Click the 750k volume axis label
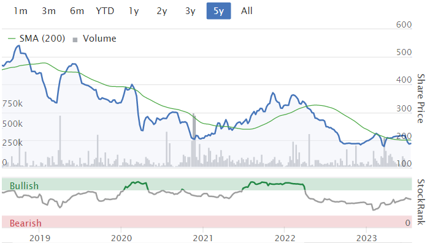Screen dimensions: 430x243 click(x=13, y=103)
